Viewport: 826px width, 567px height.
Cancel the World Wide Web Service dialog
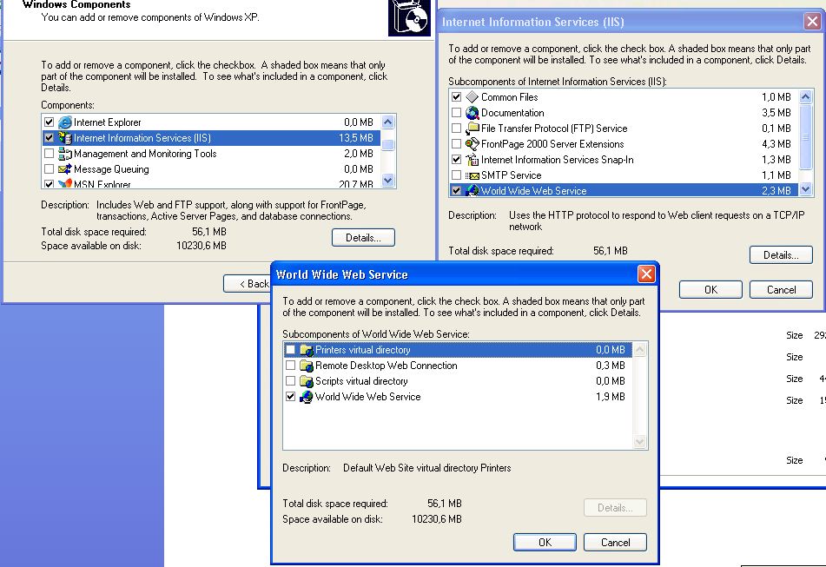[x=615, y=543]
